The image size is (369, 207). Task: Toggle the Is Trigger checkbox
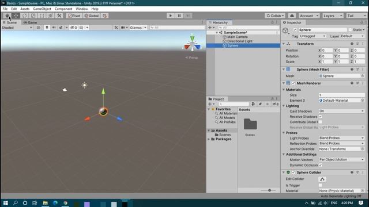click(x=321, y=185)
